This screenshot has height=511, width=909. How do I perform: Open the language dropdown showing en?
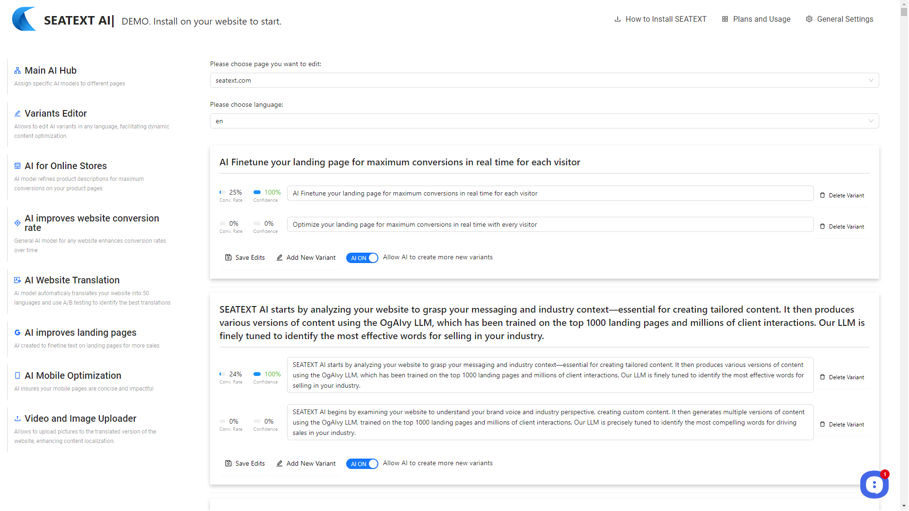pos(545,121)
